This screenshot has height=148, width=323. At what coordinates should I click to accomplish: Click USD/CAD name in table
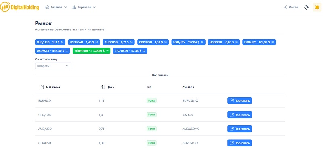coord(45,115)
